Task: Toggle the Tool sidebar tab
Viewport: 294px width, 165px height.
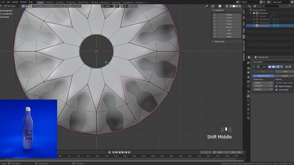Action: point(244,17)
